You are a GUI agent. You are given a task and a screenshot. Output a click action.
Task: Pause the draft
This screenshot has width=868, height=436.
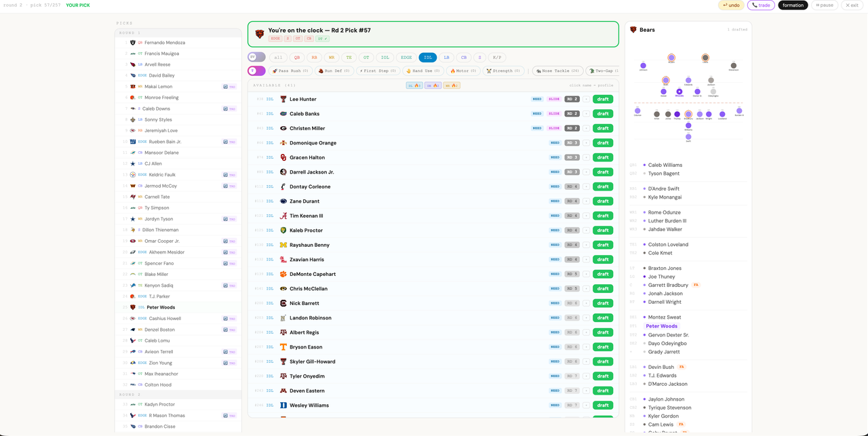(825, 5)
